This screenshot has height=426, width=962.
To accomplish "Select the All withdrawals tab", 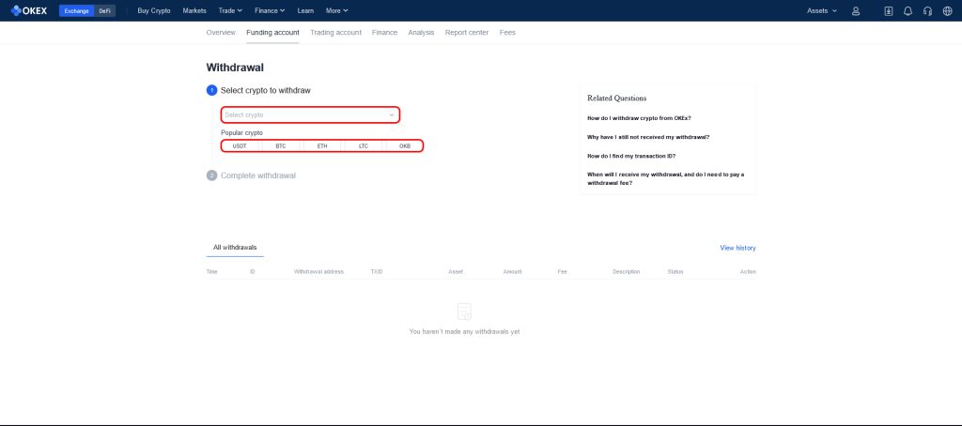I will coord(235,248).
